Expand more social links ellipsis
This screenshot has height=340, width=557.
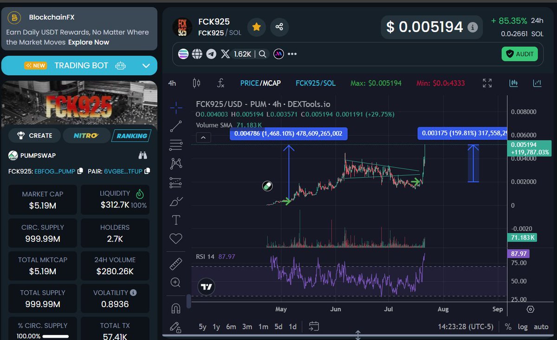tap(292, 54)
